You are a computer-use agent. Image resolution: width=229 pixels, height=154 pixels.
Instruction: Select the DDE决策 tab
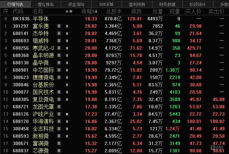click(106, 4)
